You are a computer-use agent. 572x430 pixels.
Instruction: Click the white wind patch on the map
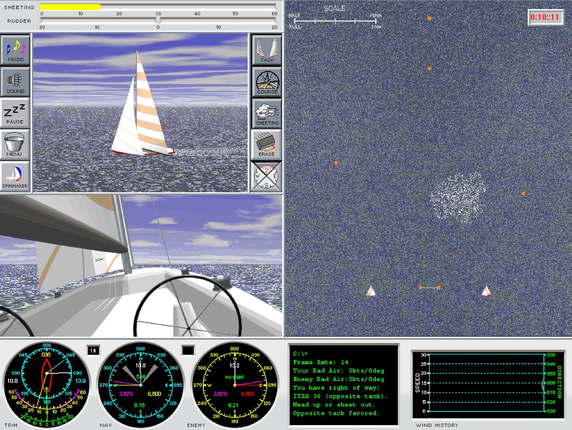[458, 197]
